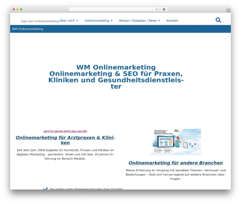
Task: Minimize the window with yellow button
Action: (x=17, y=9)
